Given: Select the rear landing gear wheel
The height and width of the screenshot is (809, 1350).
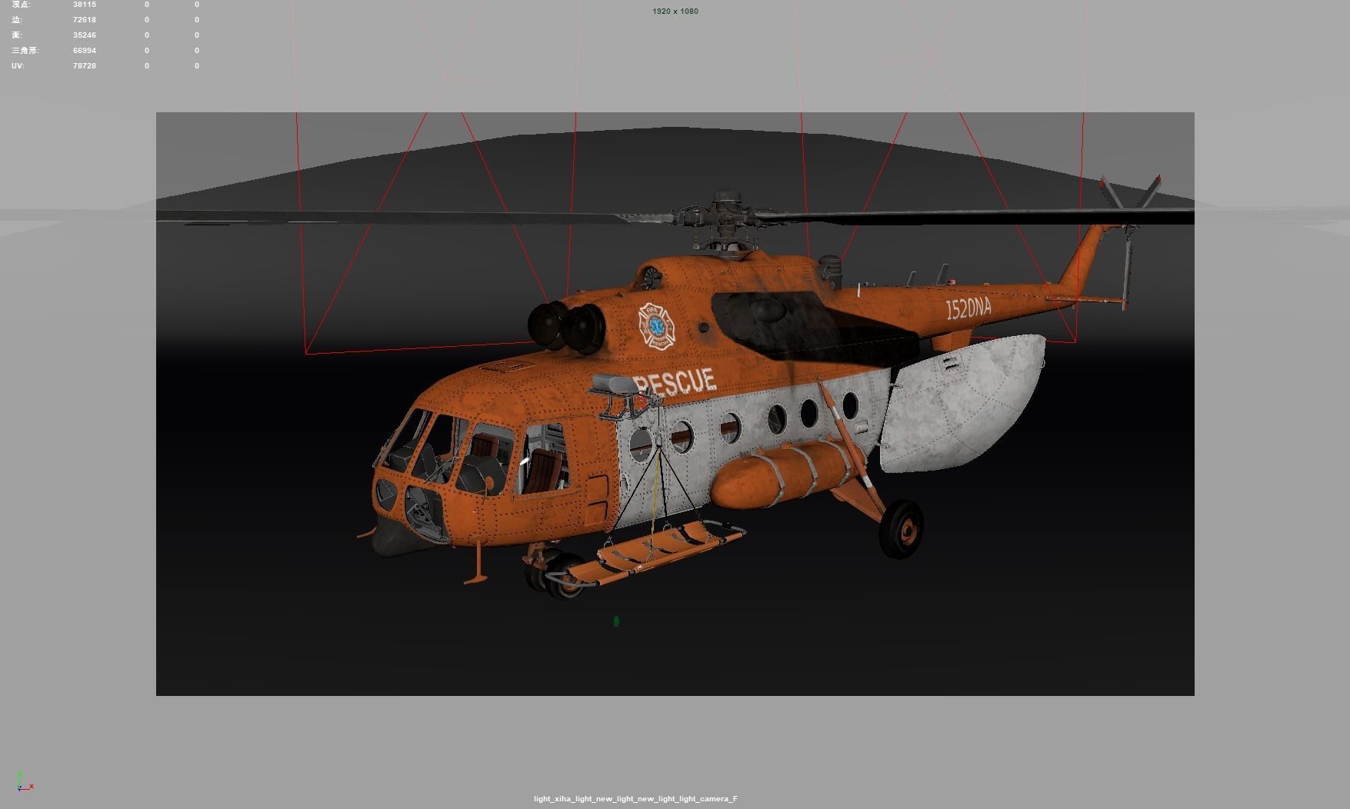Looking at the screenshot, I should (x=902, y=528).
